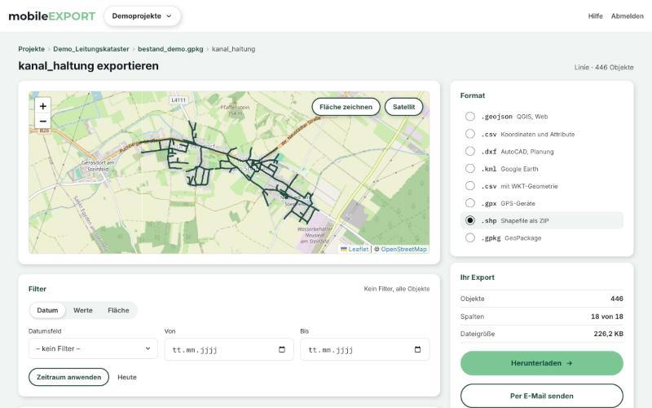652x408 pixels.
Task: Open bestand_demo.gpkg breadcrumb
Action: click(170, 49)
